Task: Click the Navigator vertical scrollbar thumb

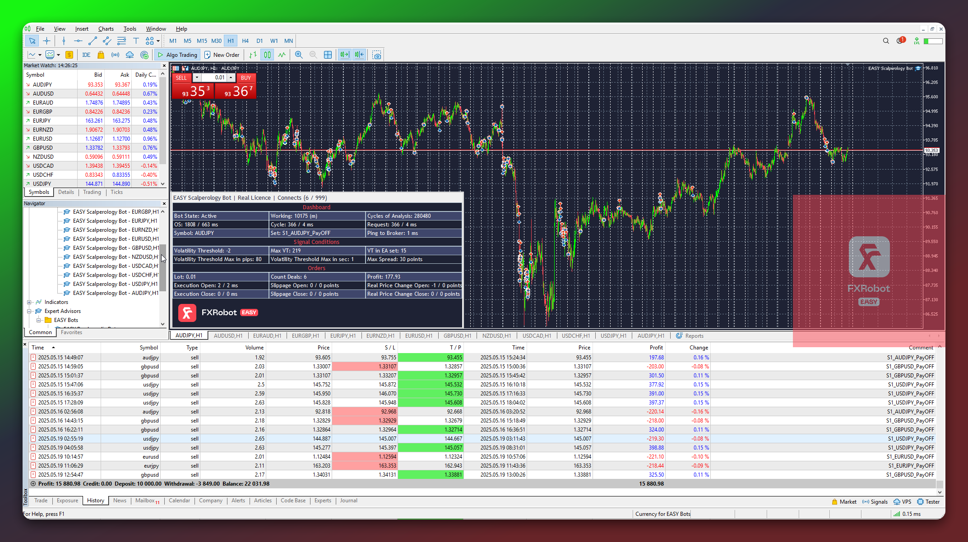Action: coord(163,268)
